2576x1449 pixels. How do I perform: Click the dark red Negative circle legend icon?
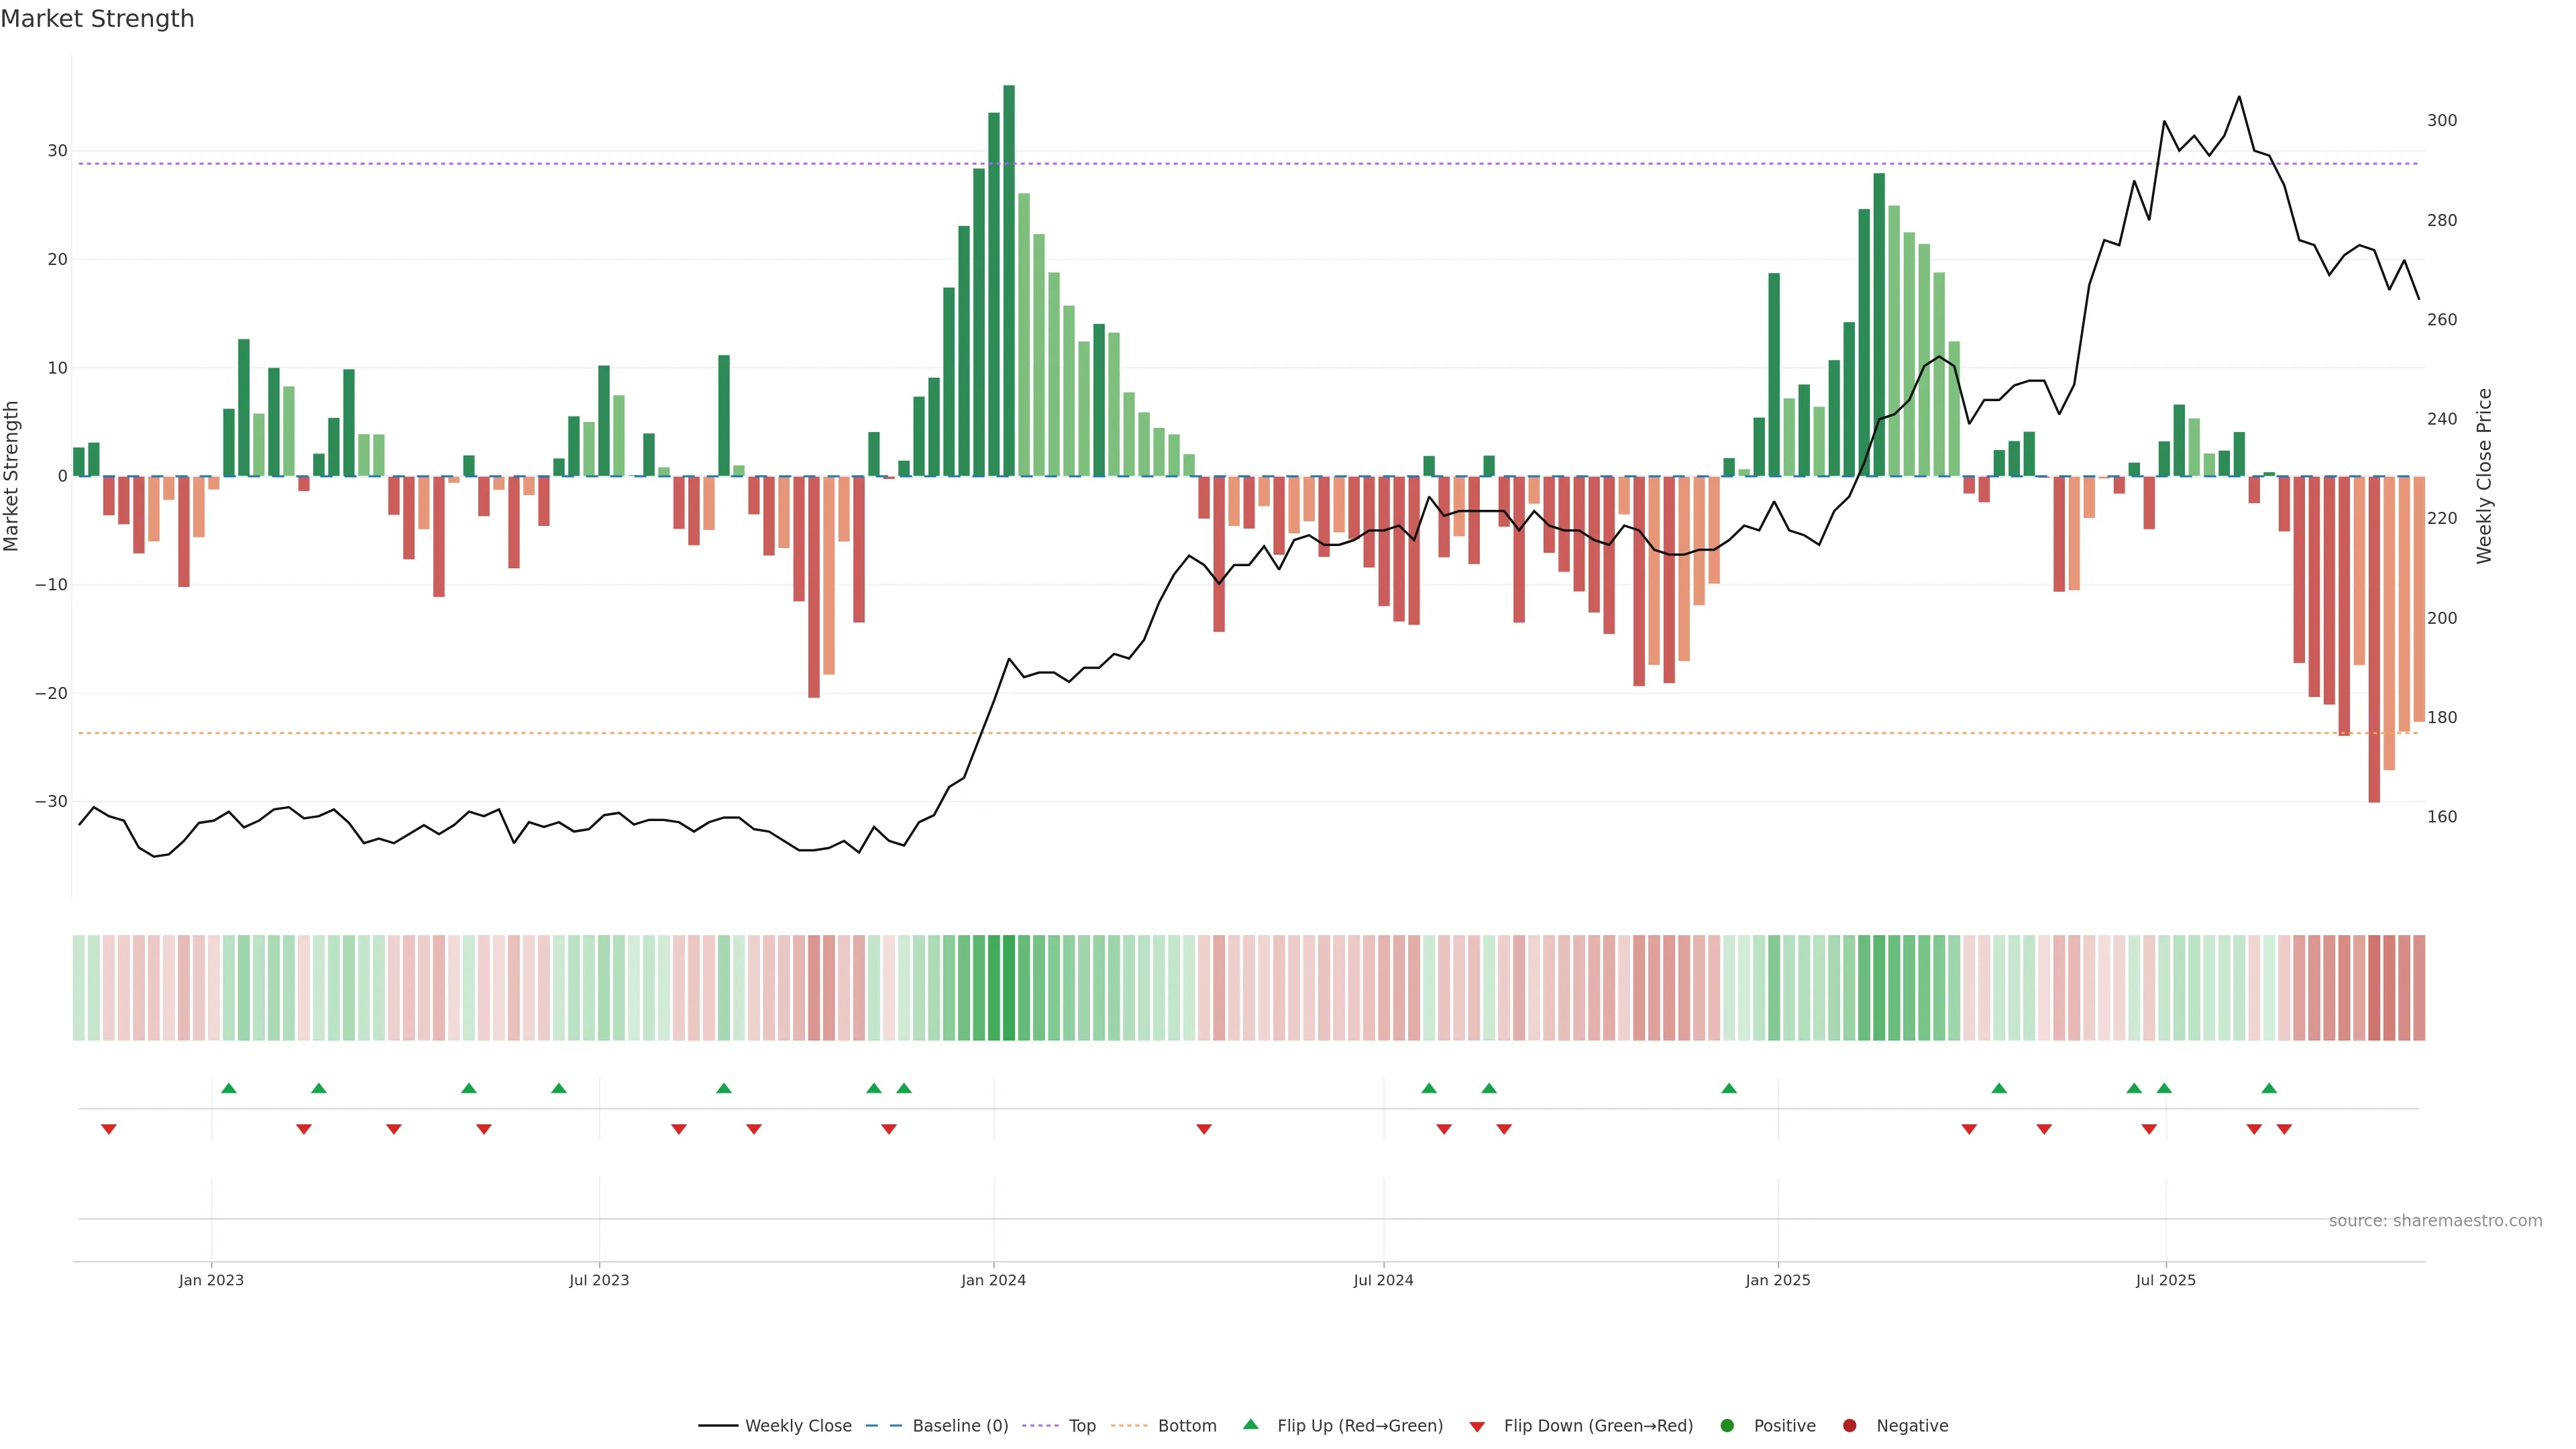pyautogui.click(x=1849, y=1426)
